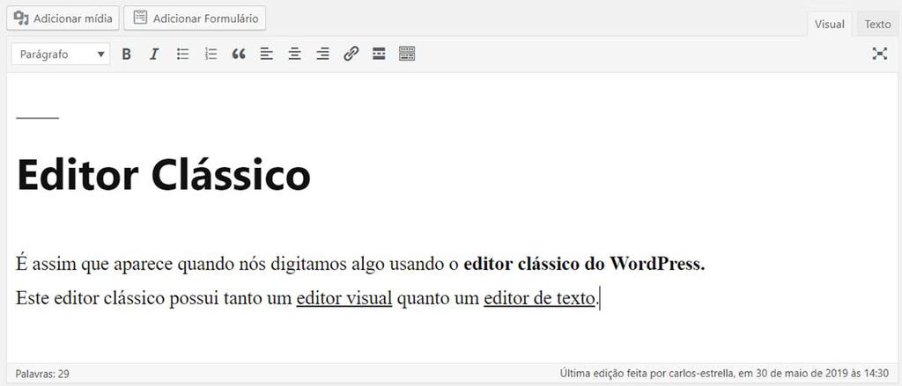The width and height of the screenshot is (902, 386).
Task: Toggle italic formatting
Action: point(153,54)
